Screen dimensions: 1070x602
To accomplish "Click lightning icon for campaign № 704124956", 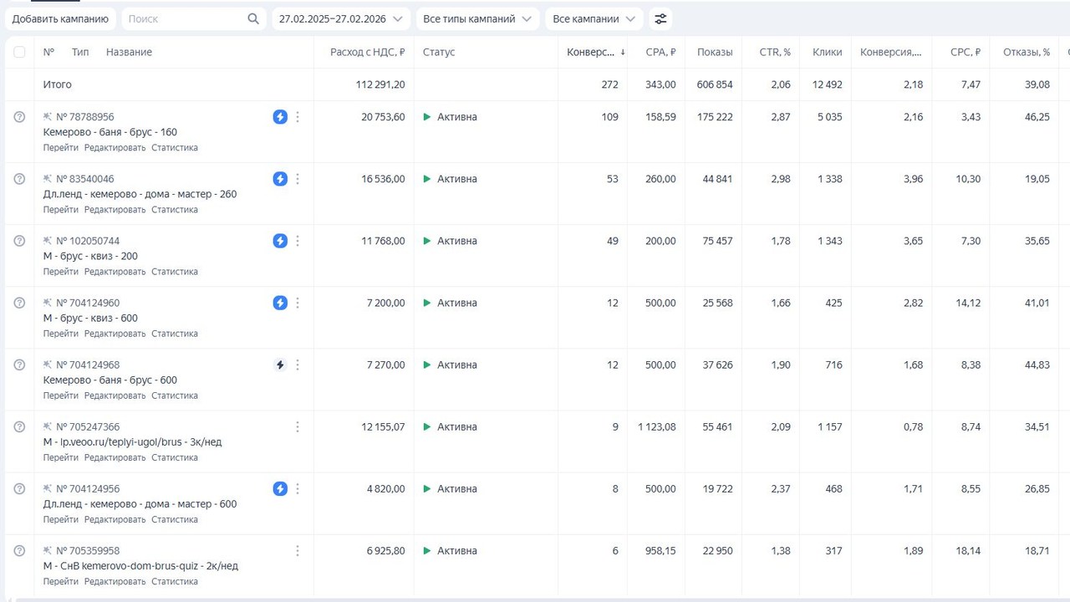I will coord(280,488).
